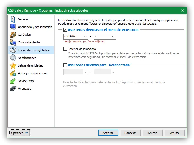194x145 pixels.
Task: Open Autoejecución general settings
Action: [31, 73]
